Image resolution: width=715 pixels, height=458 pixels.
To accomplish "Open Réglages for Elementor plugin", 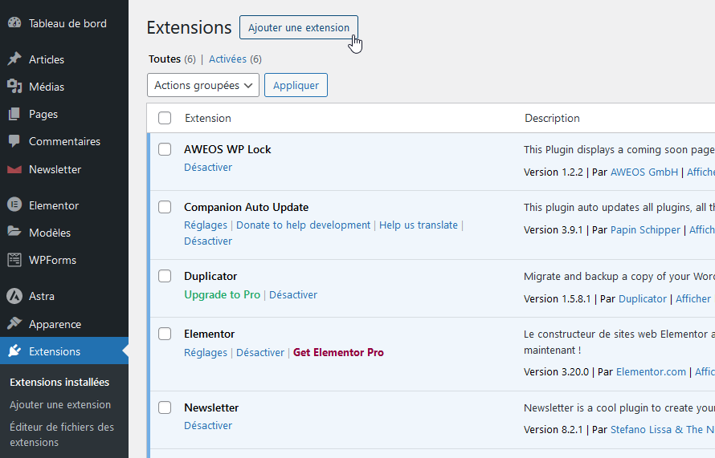I will click(206, 352).
